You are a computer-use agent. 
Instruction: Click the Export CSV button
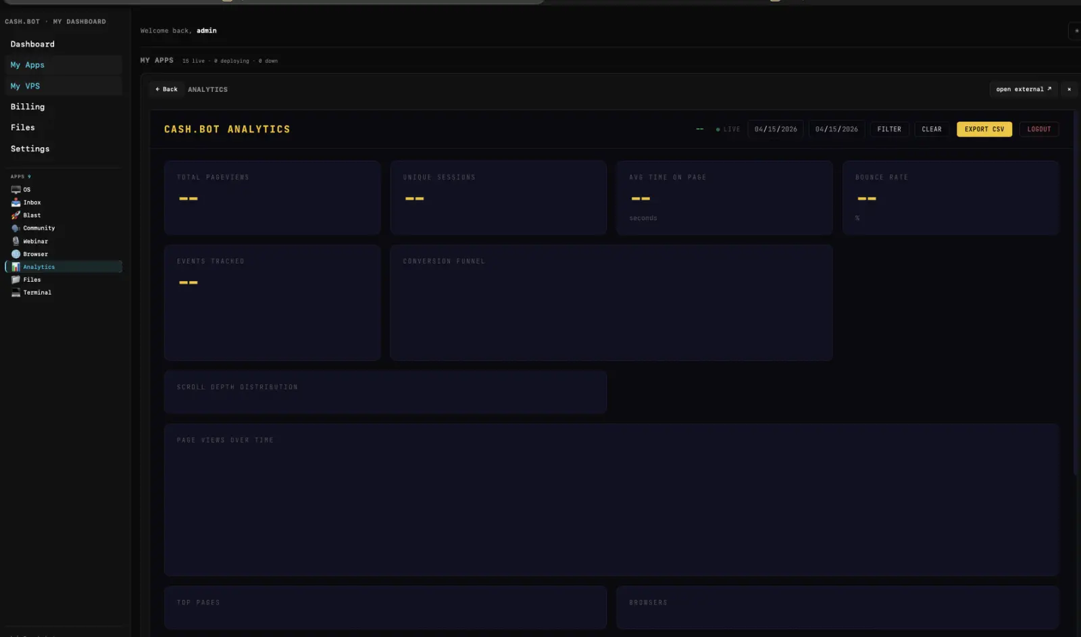coord(984,129)
